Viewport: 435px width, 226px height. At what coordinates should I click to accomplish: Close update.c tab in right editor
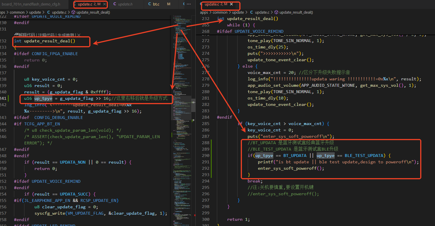pos(231,4)
